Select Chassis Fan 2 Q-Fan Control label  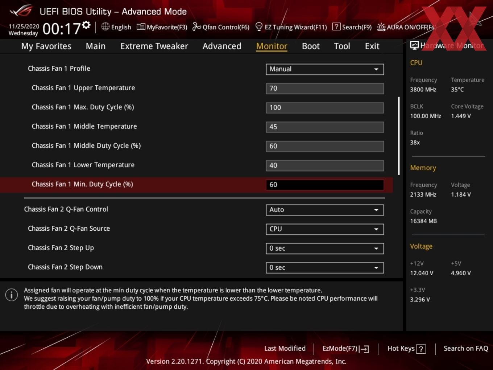(66, 209)
